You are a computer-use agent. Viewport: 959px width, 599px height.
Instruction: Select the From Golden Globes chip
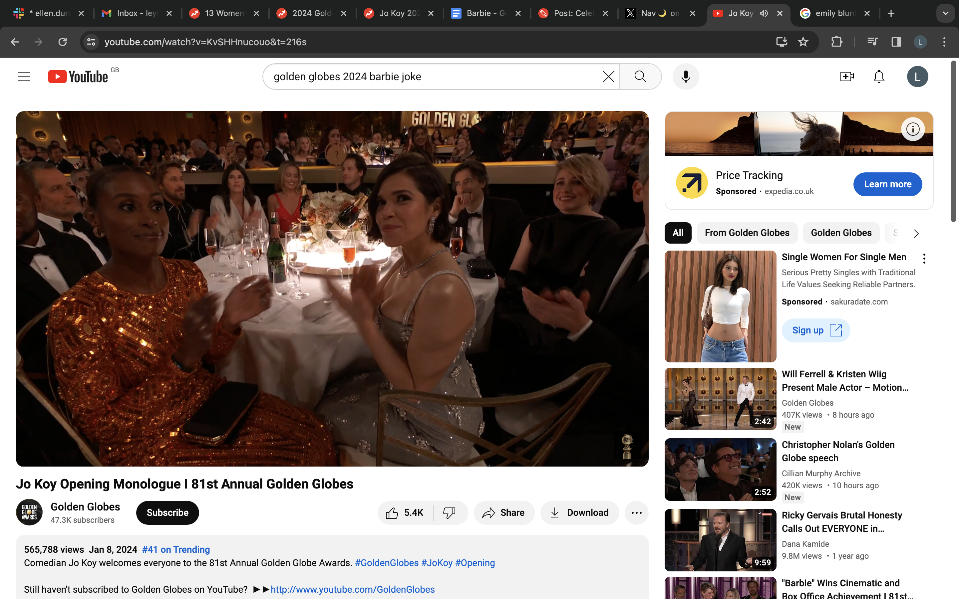click(747, 233)
